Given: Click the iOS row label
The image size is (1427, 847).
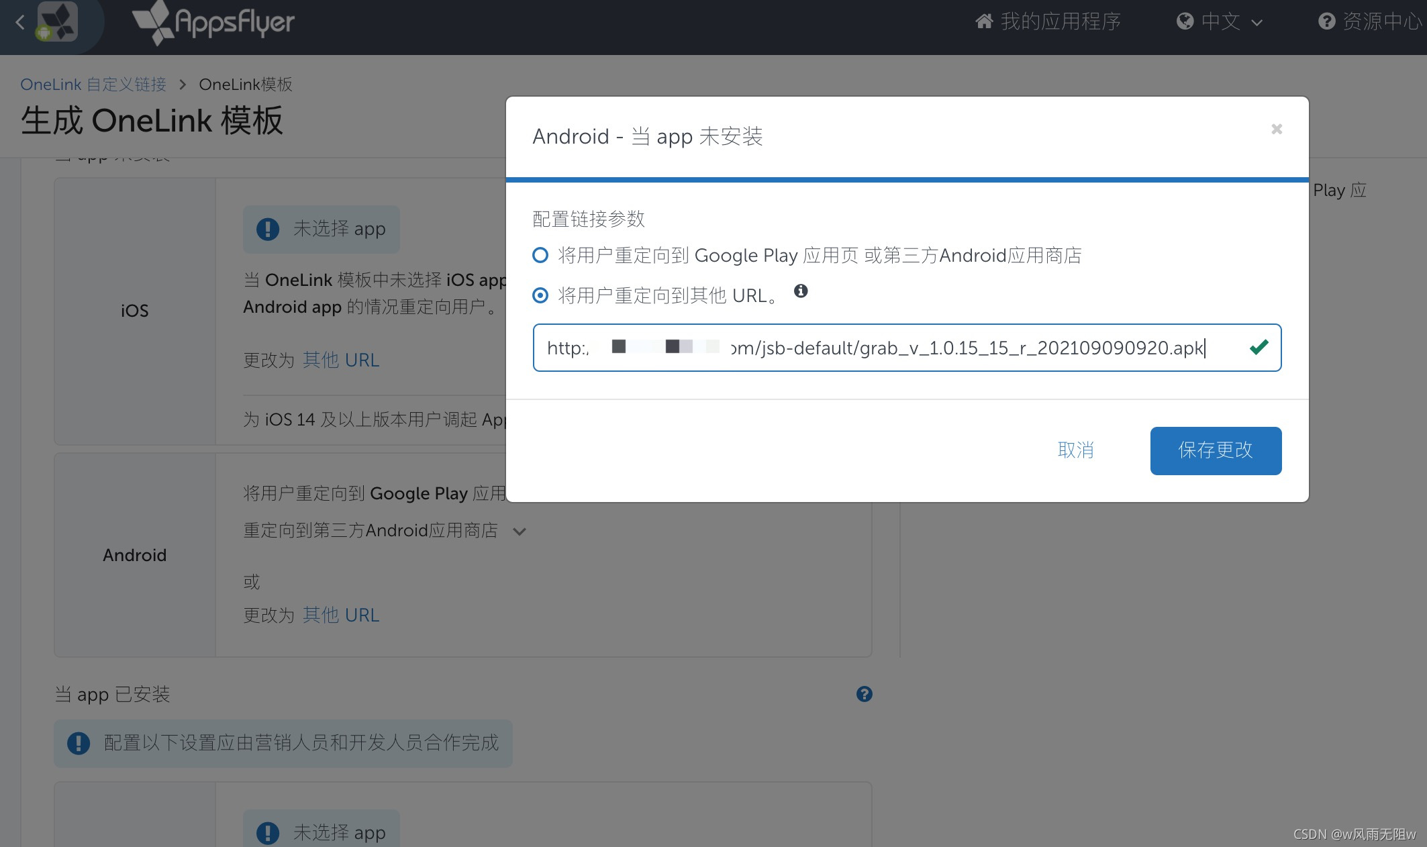Looking at the screenshot, I should tap(134, 310).
